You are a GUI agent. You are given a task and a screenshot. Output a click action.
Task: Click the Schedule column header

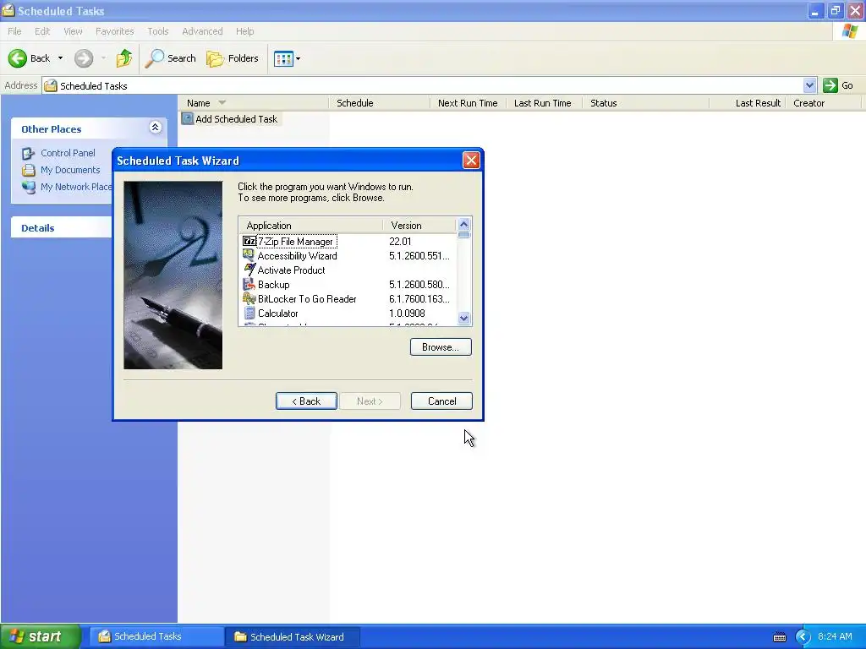[x=380, y=102]
